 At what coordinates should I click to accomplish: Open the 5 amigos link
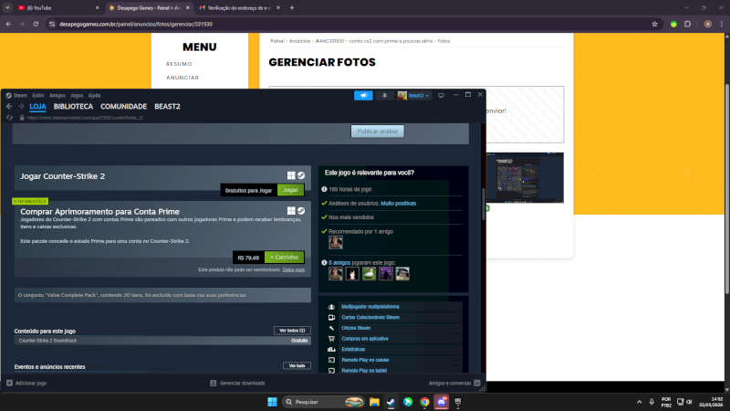339,263
